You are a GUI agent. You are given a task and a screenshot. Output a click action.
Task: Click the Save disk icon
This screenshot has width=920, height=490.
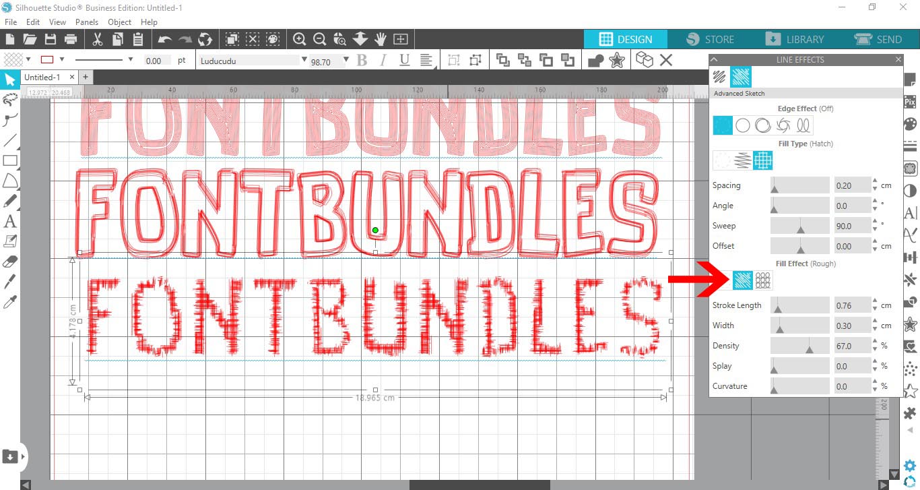50,39
